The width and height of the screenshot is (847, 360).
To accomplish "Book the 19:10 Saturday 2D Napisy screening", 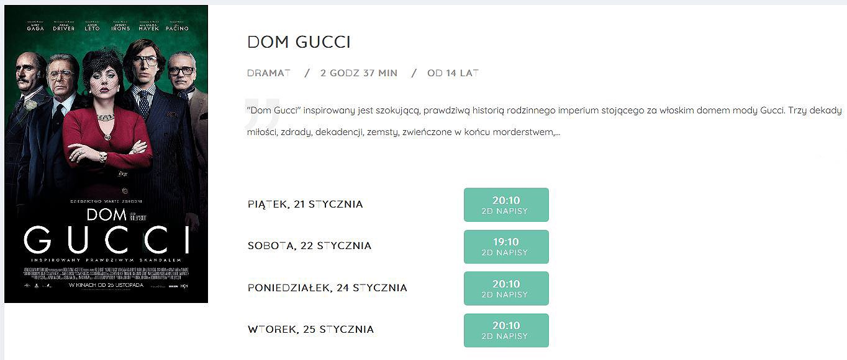I will point(506,247).
